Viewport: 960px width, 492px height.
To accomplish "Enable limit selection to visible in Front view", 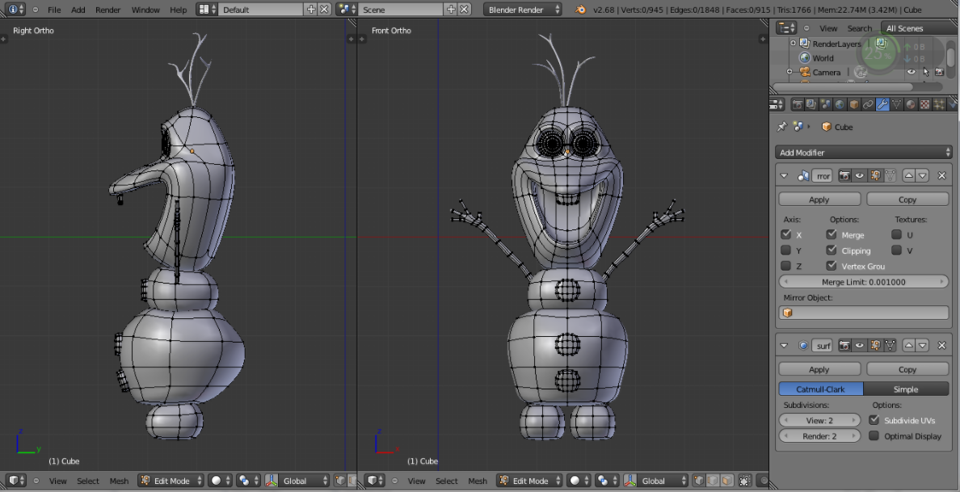I will tap(745, 481).
